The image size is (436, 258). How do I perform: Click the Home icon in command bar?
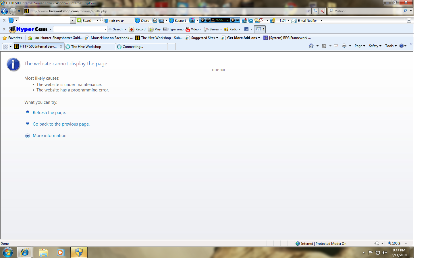pos(311,46)
